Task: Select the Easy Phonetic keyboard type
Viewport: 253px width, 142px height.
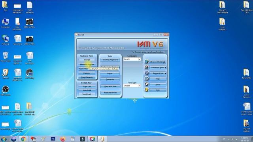Action: [x=87, y=77]
